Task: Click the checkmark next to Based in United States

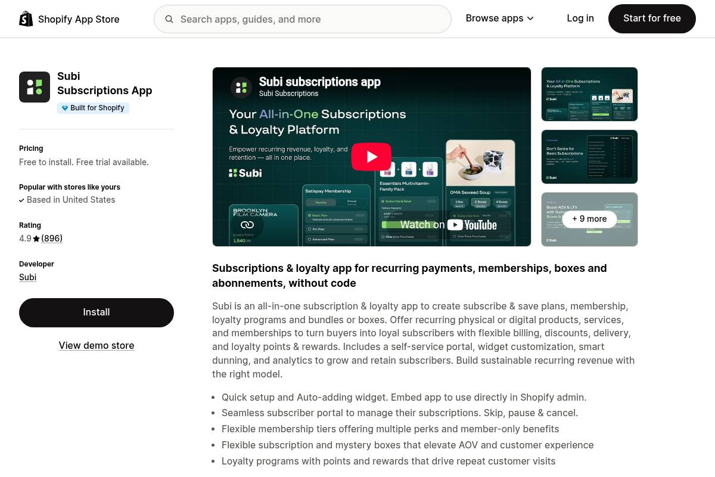Action: tap(22, 200)
